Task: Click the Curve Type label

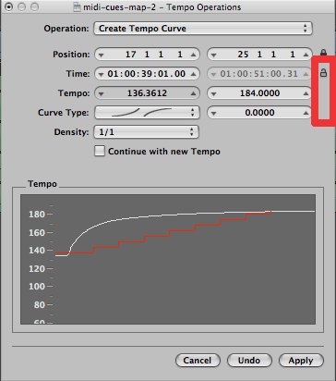Action: click(x=64, y=113)
